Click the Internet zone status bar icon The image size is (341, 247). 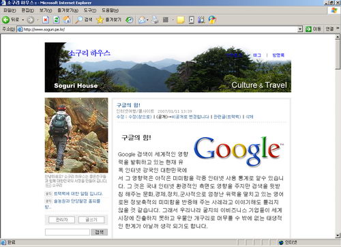click(x=281, y=242)
